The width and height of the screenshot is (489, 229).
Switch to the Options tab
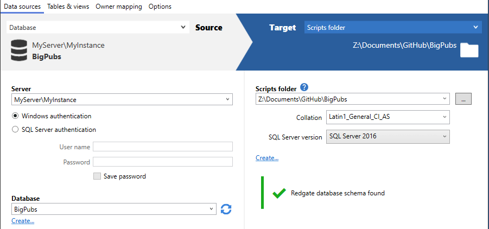[x=160, y=6]
